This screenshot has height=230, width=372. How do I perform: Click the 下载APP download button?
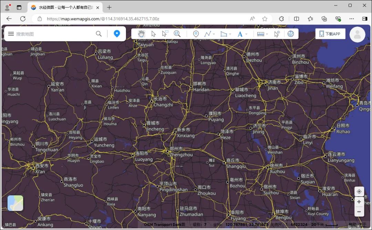click(x=330, y=34)
